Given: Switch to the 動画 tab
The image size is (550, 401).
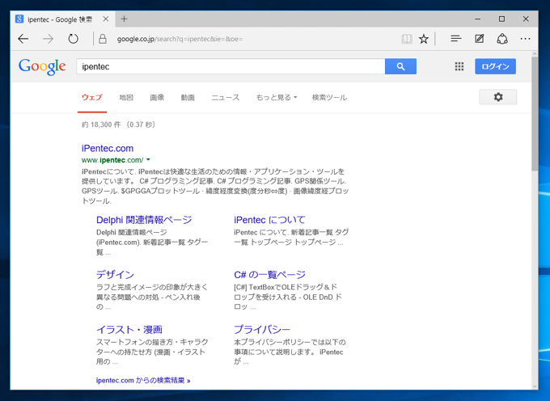Looking at the screenshot, I should pyautogui.click(x=188, y=98).
